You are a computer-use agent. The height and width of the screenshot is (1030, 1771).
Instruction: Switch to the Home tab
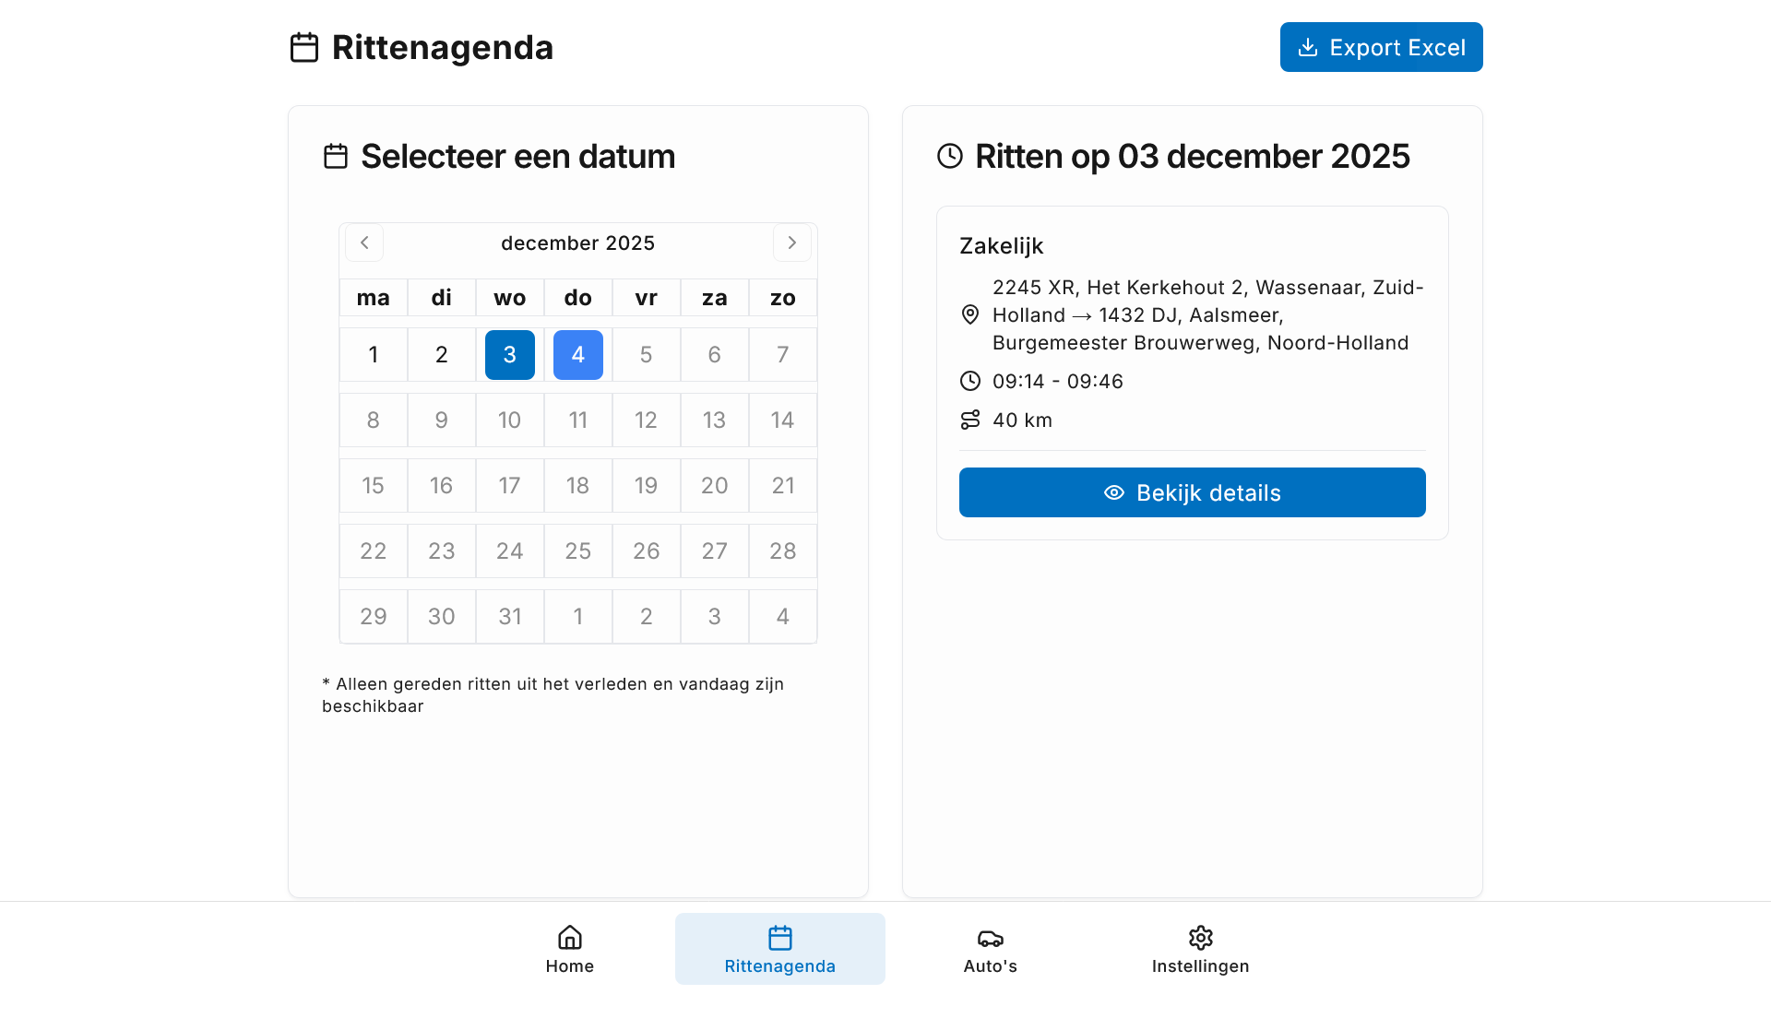coord(569,949)
